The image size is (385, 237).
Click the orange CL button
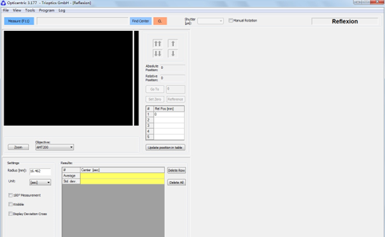[160, 21]
